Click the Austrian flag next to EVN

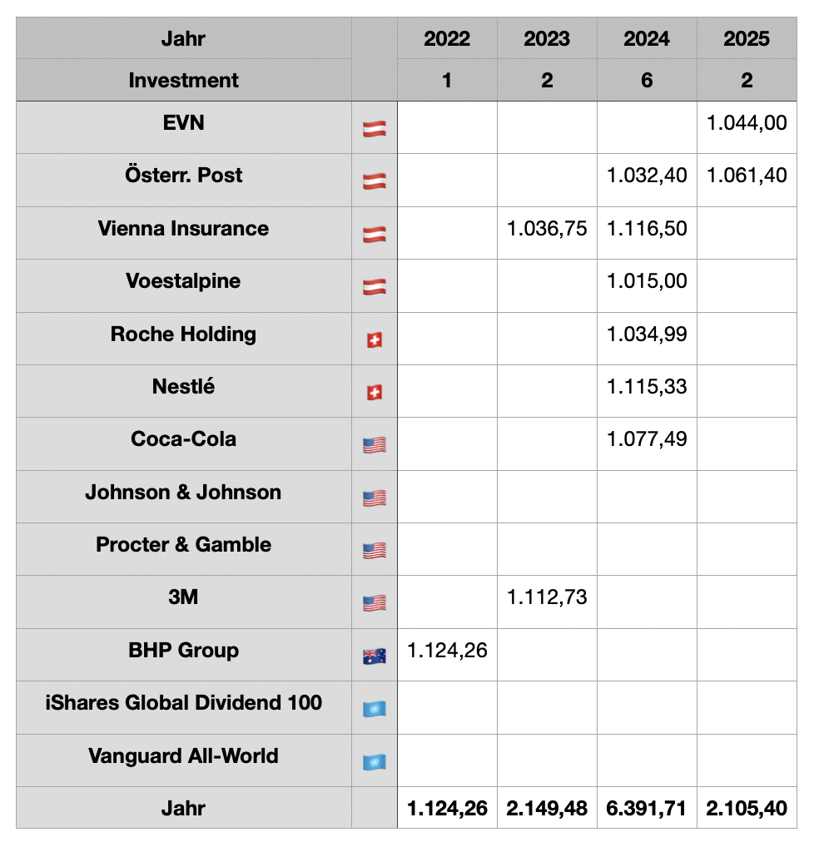374,130
